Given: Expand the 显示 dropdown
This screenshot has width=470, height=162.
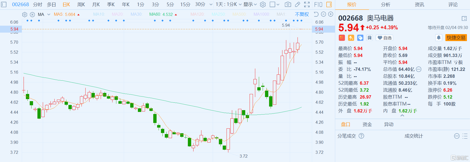Looking at the screenshot, I should 250,4.
